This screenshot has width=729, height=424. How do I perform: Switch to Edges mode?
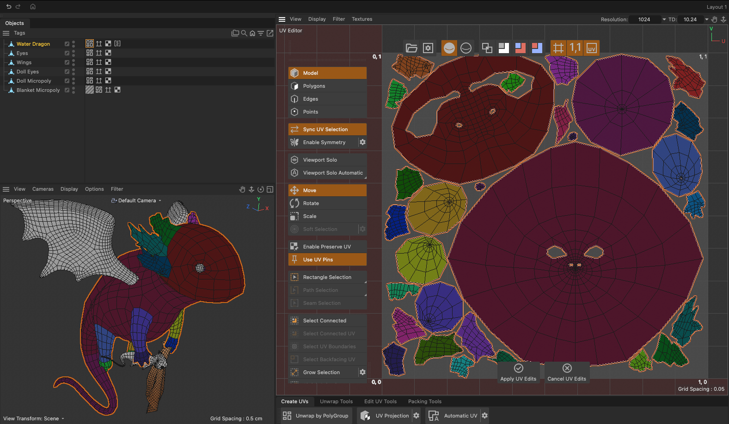click(327, 99)
